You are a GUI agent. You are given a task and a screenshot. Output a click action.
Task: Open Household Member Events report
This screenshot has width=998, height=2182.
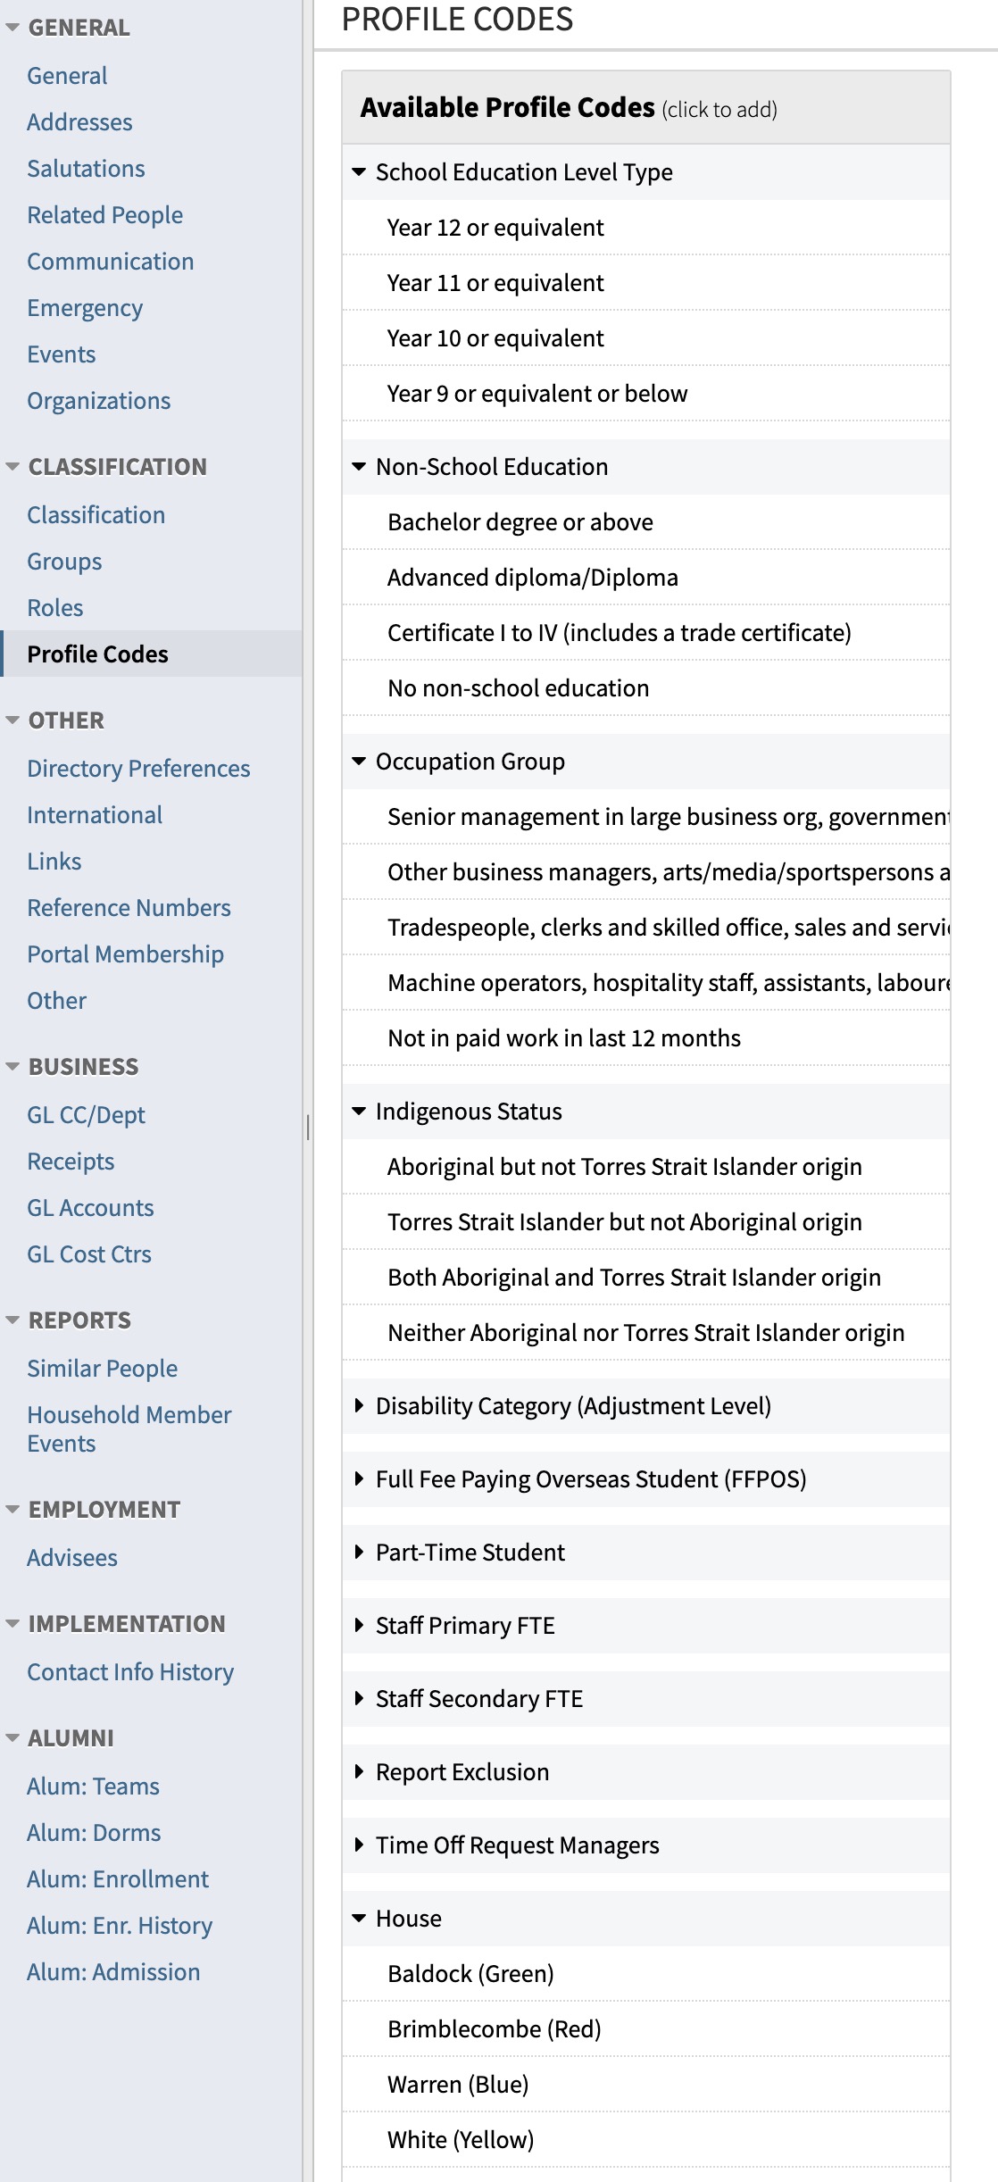tap(129, 1429)
